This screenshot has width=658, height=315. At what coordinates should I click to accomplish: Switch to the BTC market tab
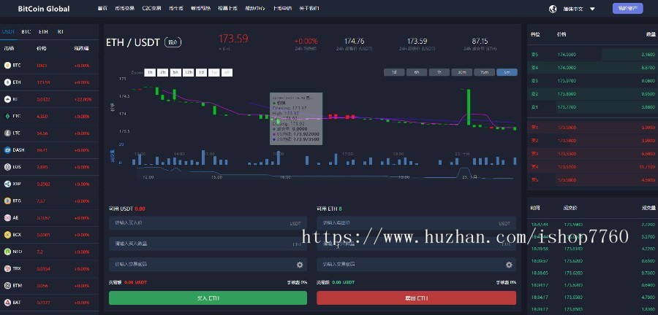click(x=26, y=31)
